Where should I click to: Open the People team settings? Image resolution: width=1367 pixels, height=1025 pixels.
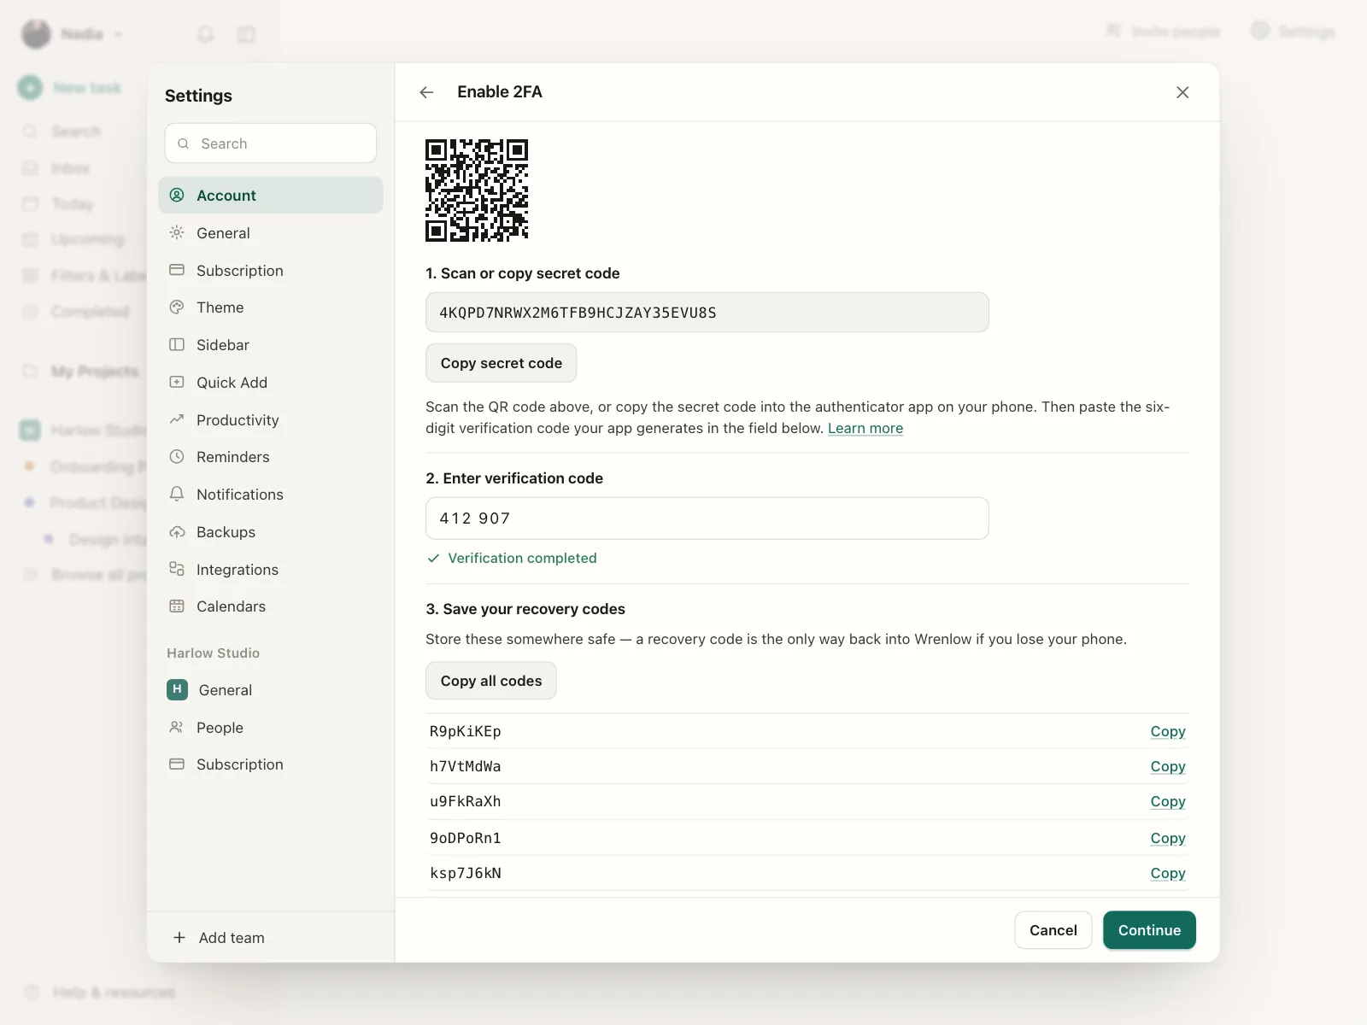[x=271, y=727]
